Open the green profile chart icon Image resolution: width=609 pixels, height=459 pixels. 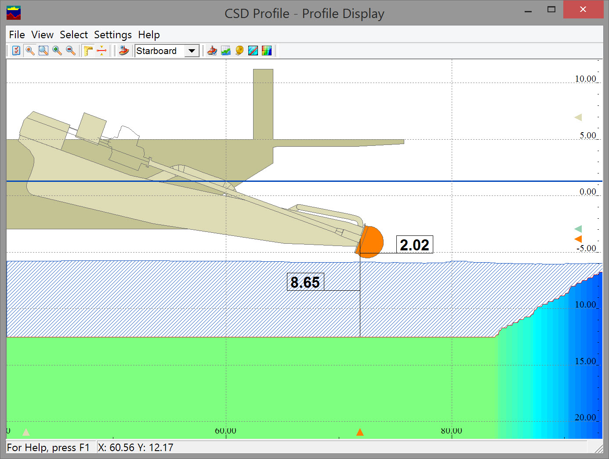[226, 51]
